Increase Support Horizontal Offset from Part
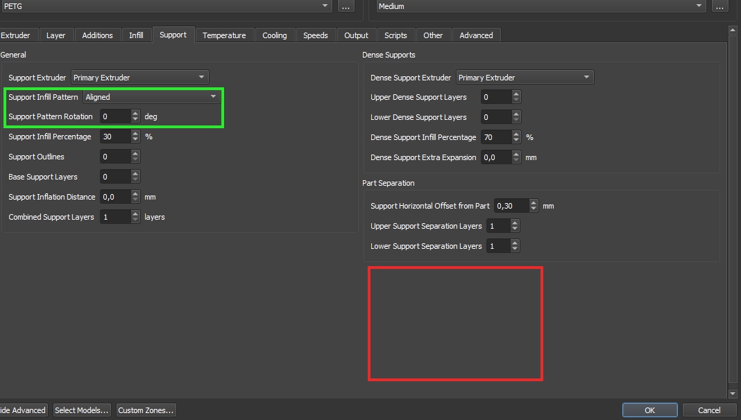 (533, 203)
